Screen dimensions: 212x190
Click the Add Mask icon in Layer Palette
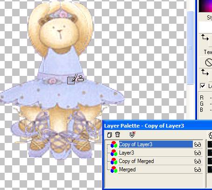[132, 135]
